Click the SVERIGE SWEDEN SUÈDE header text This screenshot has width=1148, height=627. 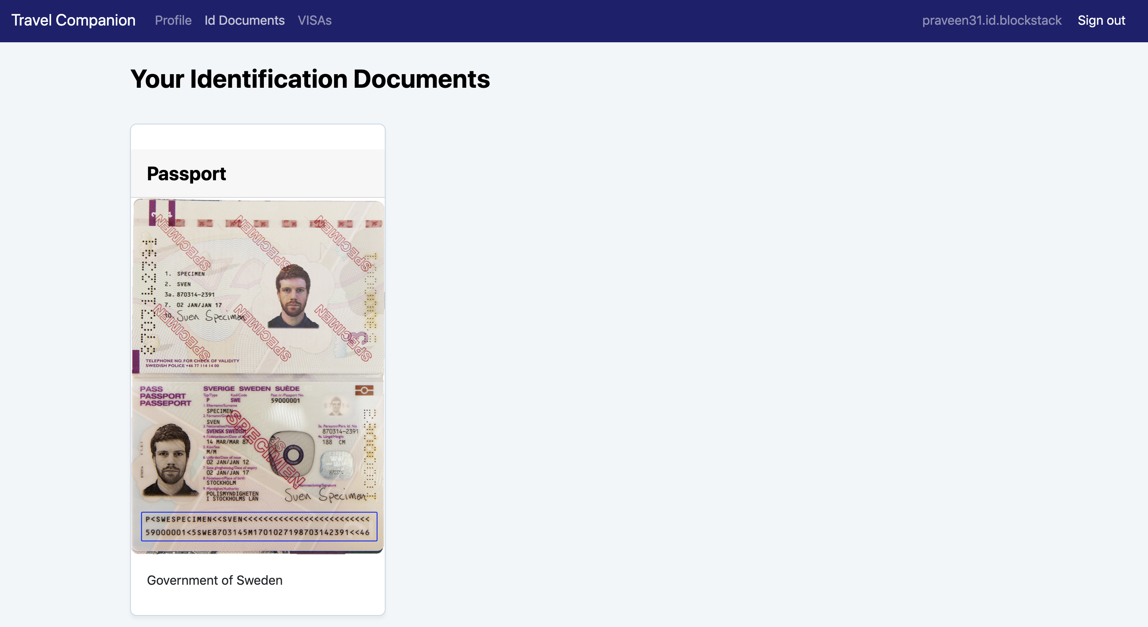[x=251, y=388]
